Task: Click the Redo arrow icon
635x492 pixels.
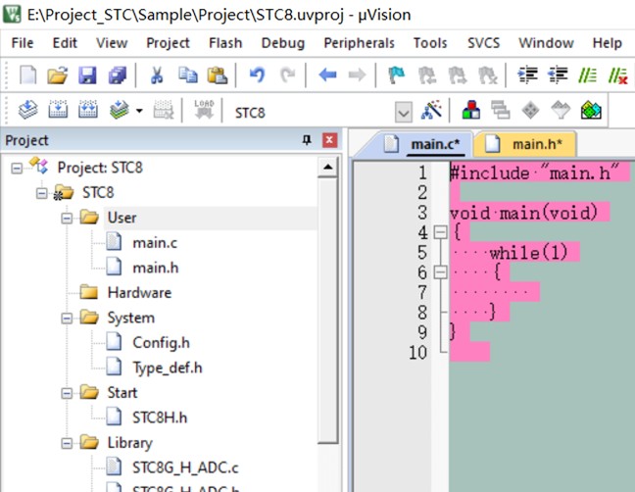Action: (x=287, y=74)
